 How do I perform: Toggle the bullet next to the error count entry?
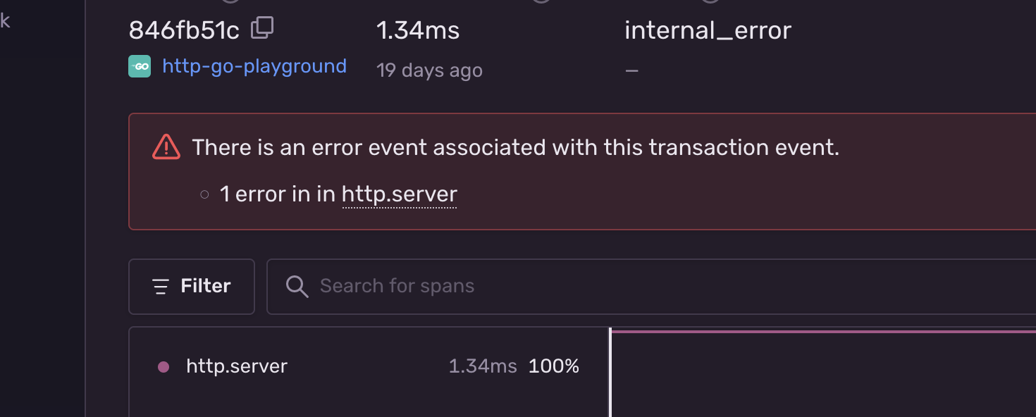pos(204,194)
